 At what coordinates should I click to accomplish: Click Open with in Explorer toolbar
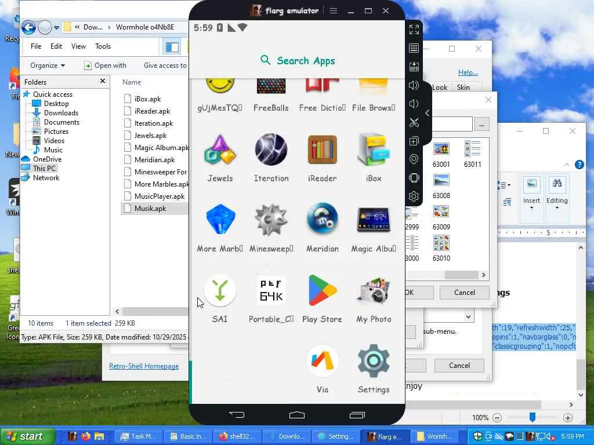tap(106, 65)
